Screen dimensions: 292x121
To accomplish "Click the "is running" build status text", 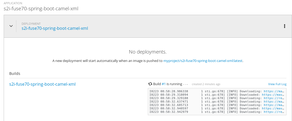I will 174,84.
